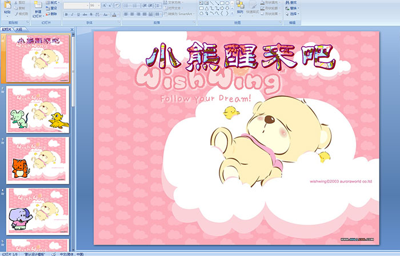
Task: Select the straight Line shape
Action: point(212,3)
